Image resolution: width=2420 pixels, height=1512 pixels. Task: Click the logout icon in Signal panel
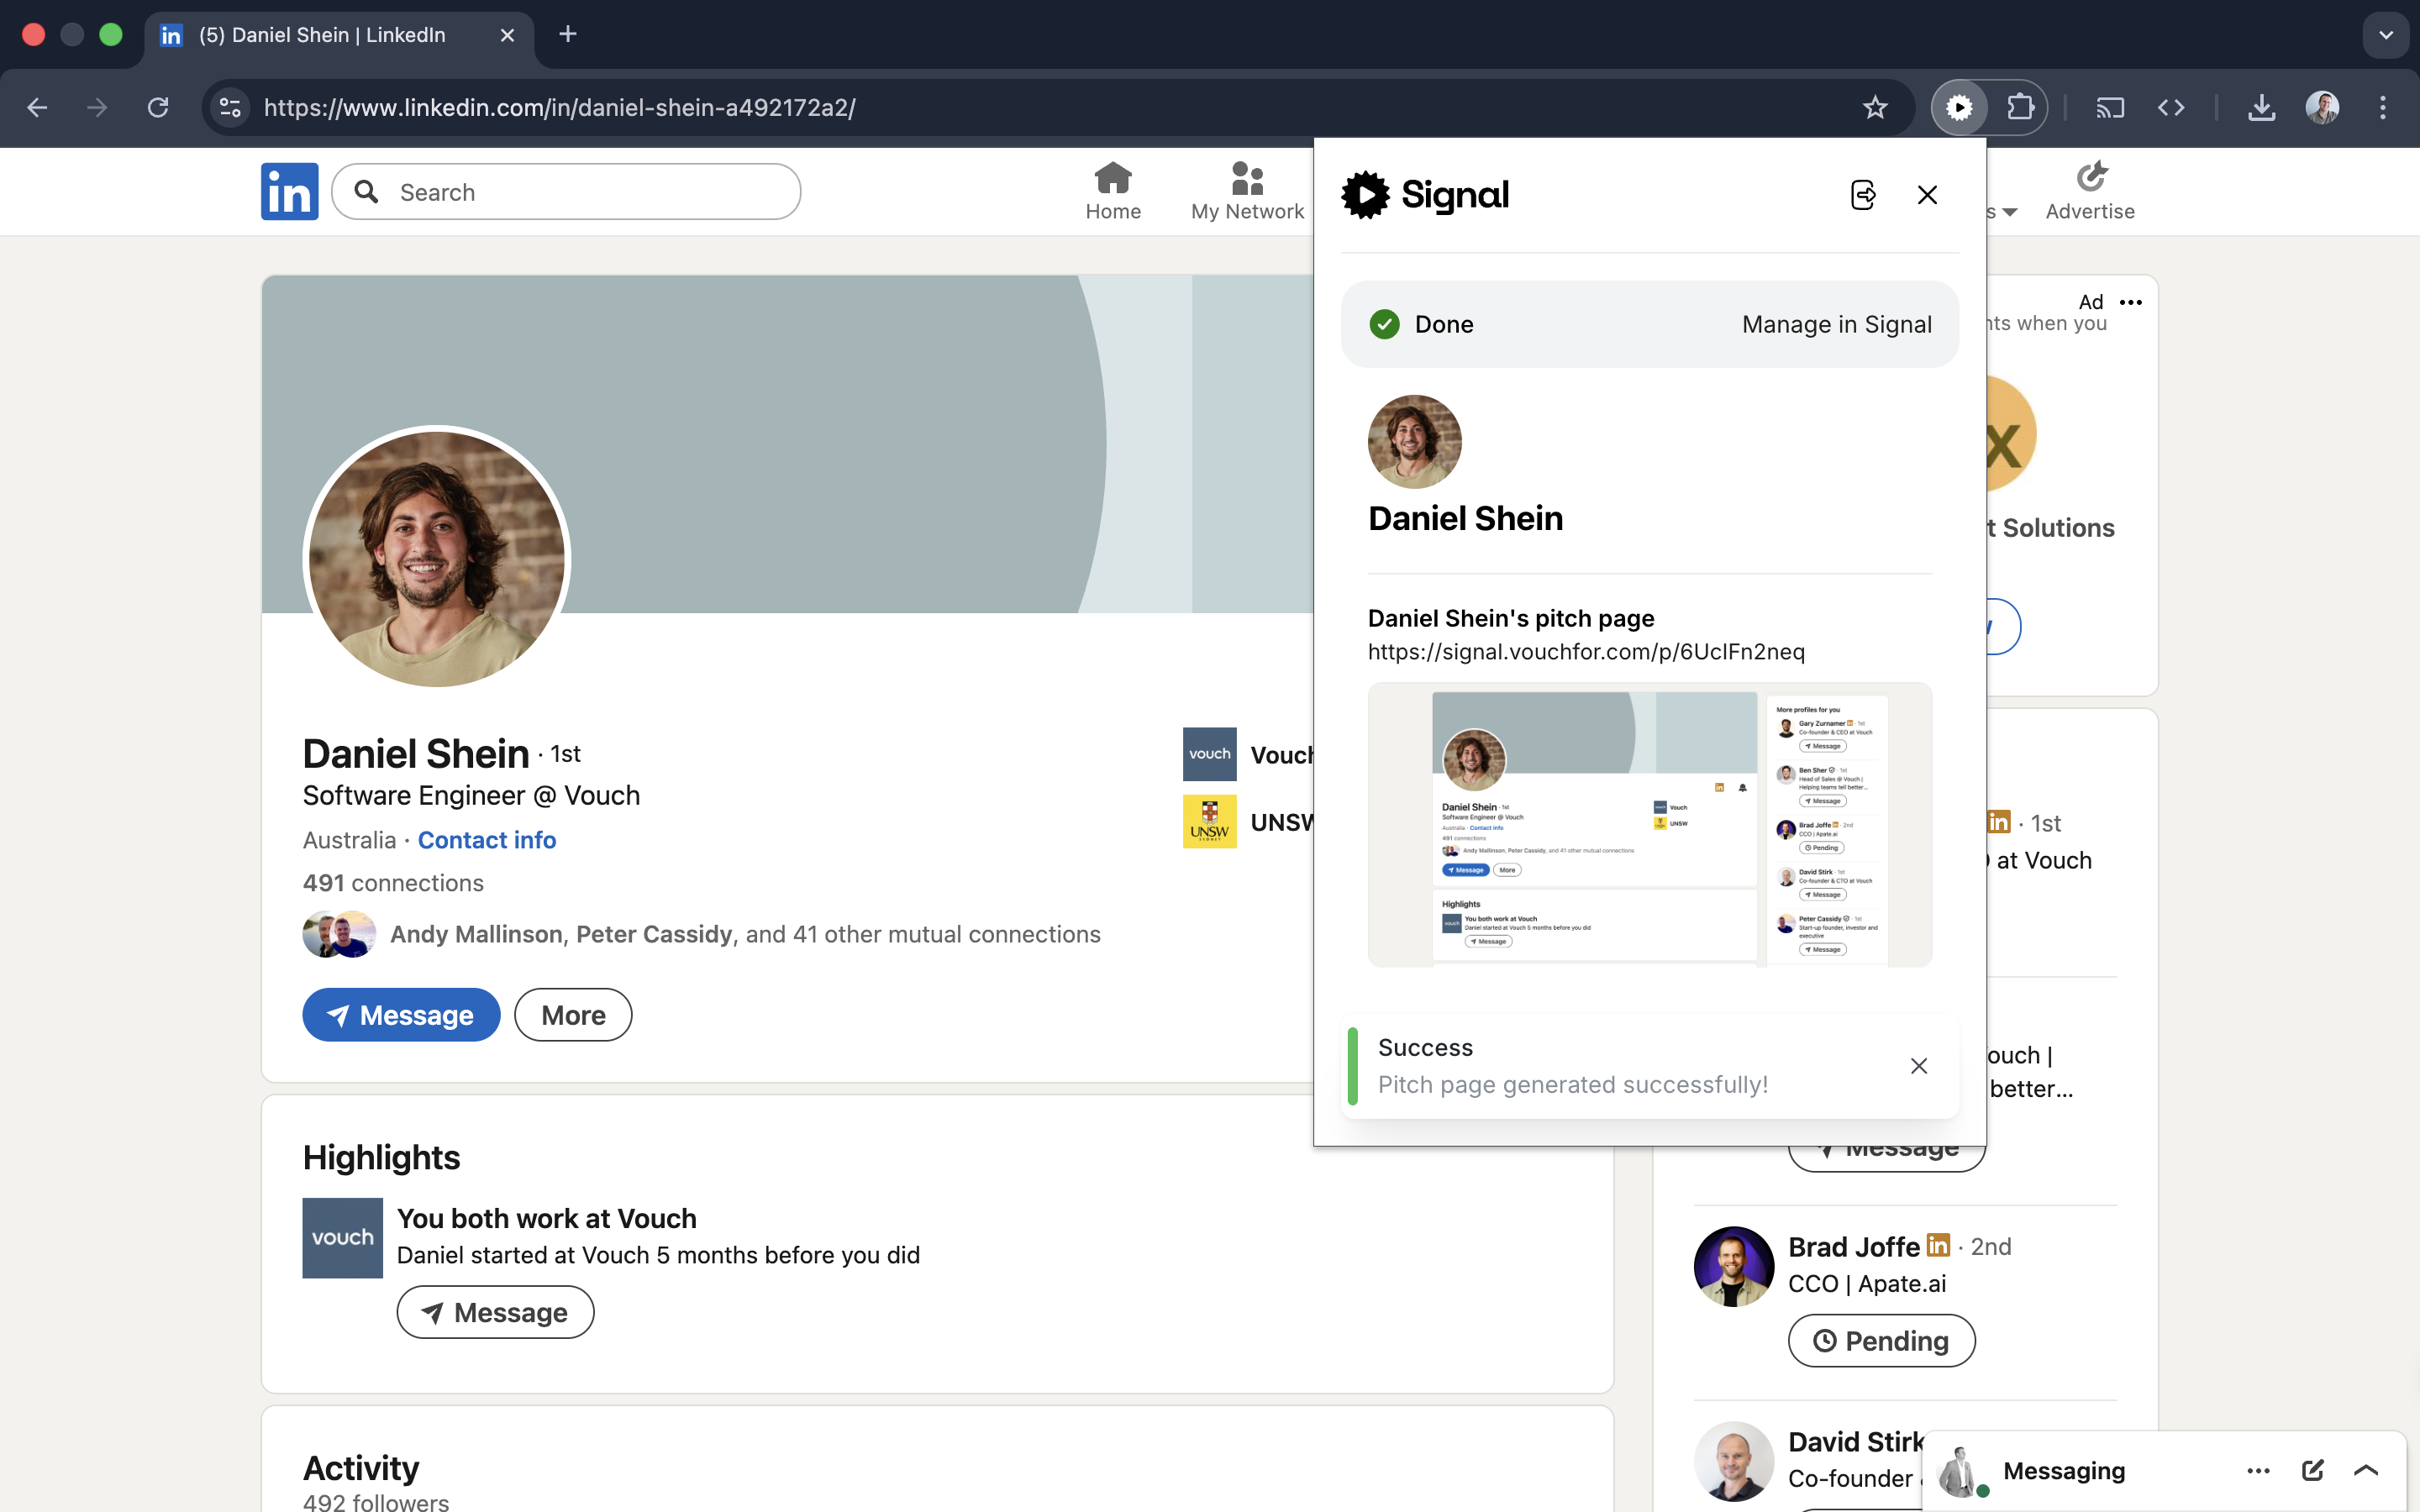(x=1863, y=195)
